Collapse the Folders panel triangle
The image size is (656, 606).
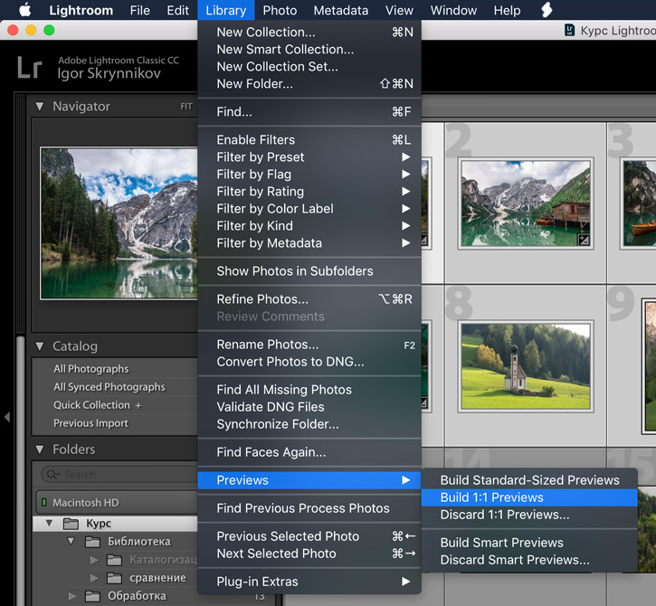pyautogui.click(x=40, y=450)
